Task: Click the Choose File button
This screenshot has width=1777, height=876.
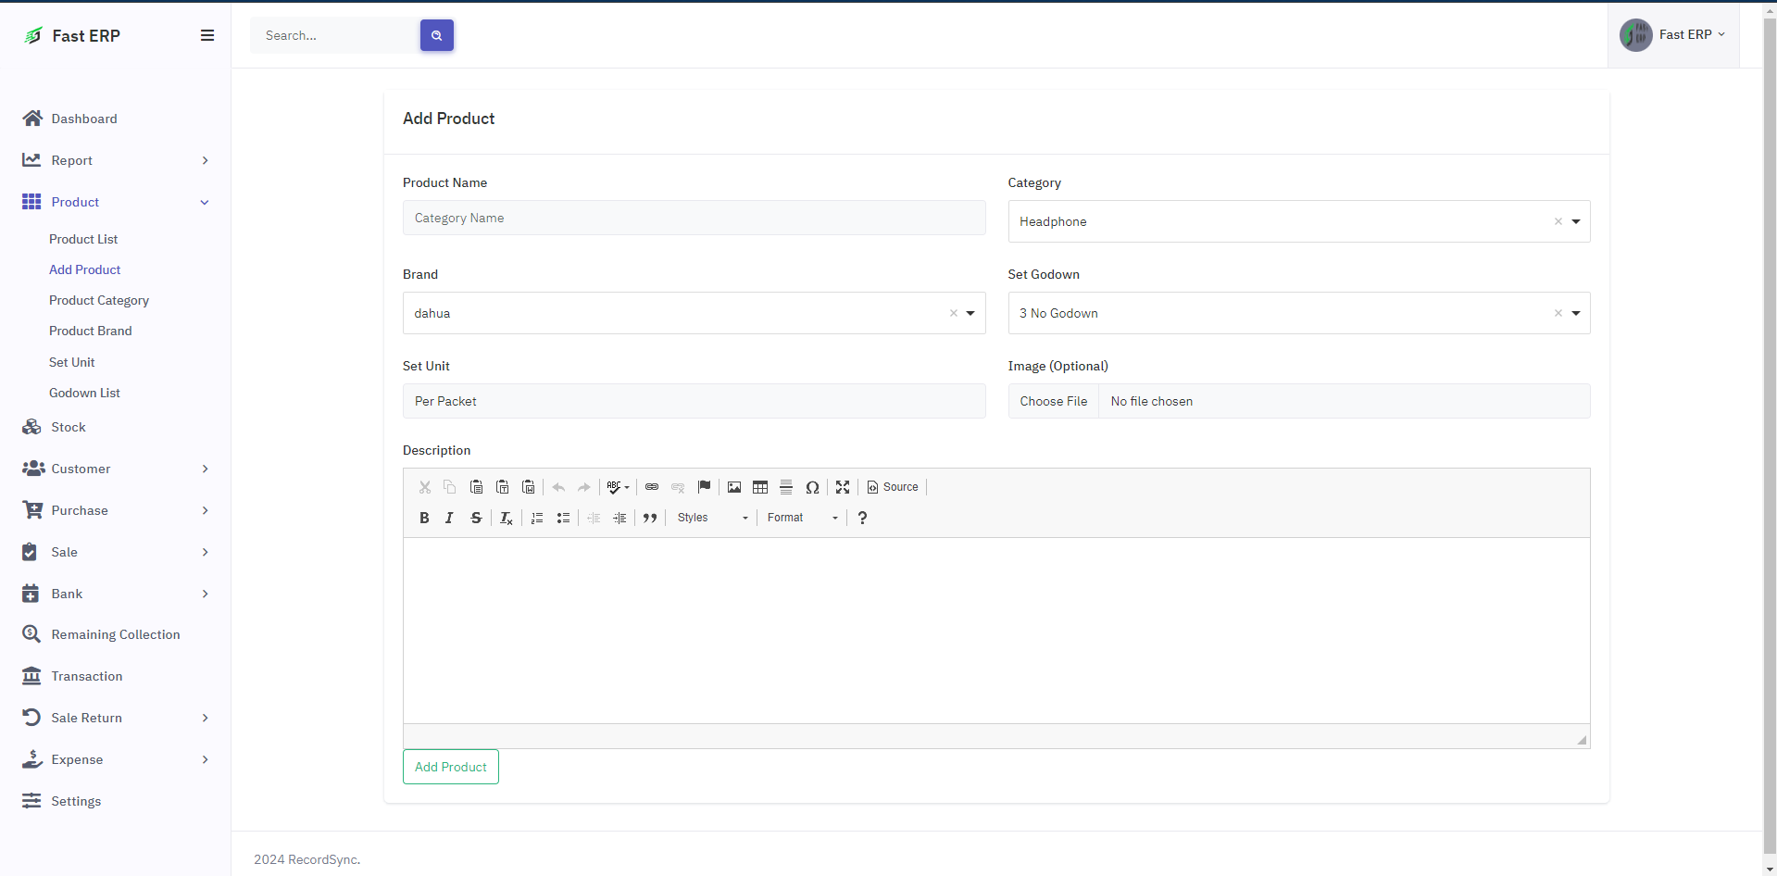Action: pos(1054,401)
